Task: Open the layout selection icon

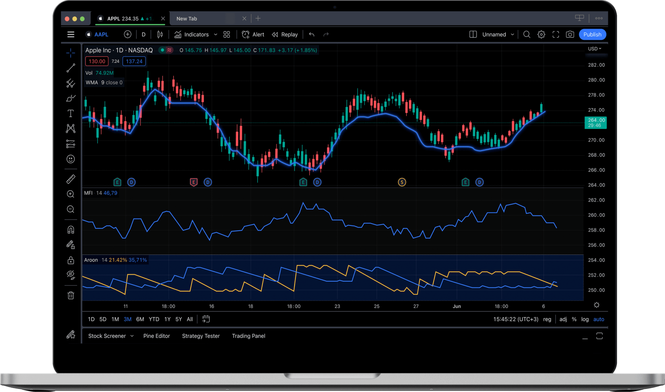Action: (473, 35)
